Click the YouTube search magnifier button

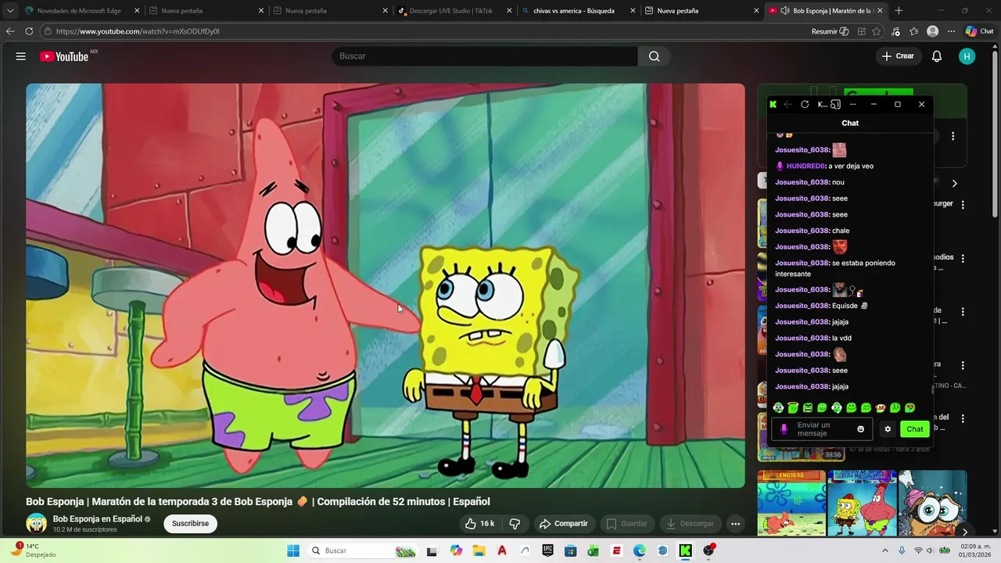[655, 56]
